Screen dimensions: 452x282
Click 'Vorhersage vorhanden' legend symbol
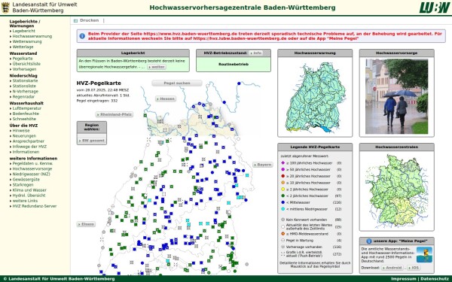(282, 247)
